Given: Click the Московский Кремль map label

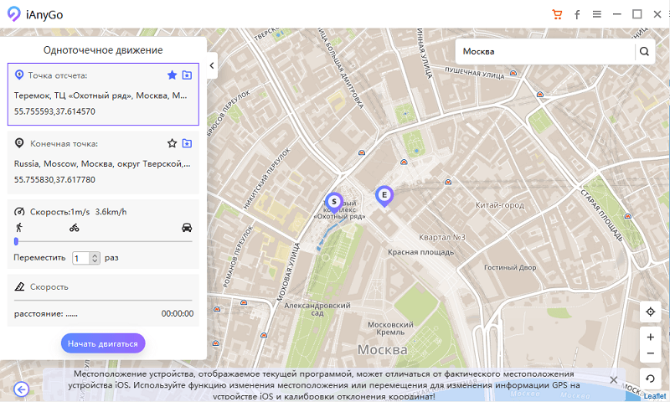Looking at the screenshot, I should pos(390,328).
